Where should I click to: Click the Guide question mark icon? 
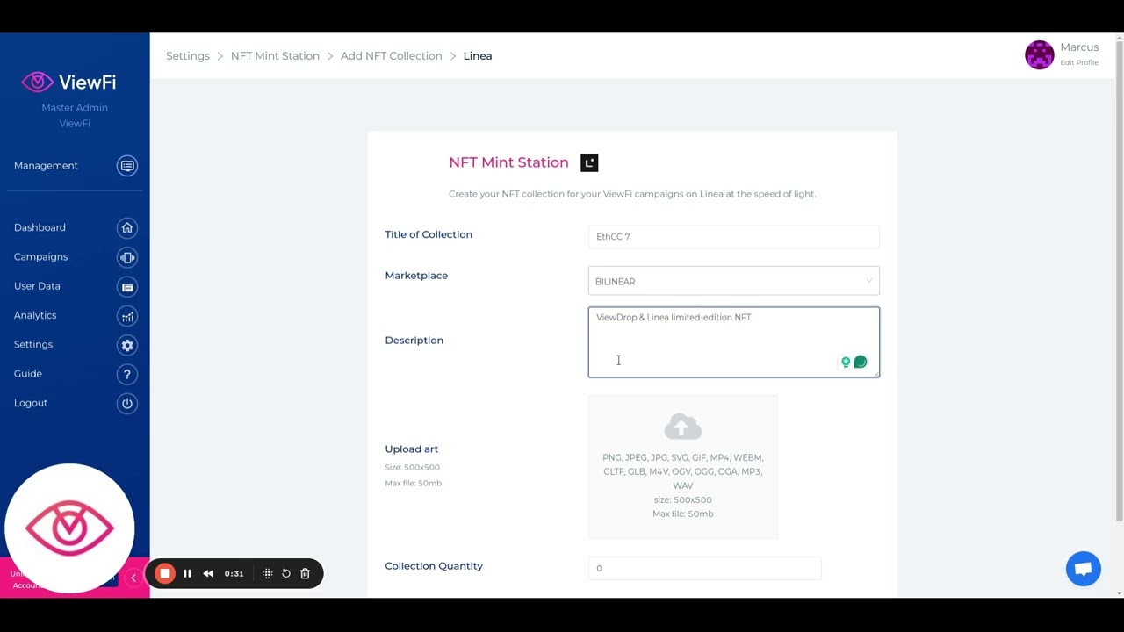pos(127,374)
